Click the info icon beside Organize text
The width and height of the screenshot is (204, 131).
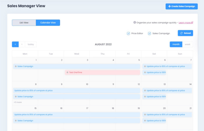click(x=135, y=22)
